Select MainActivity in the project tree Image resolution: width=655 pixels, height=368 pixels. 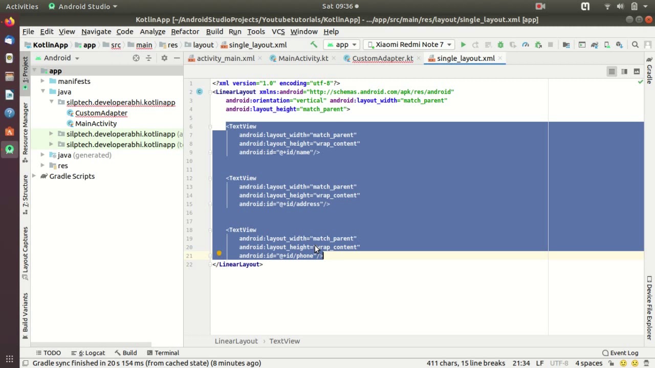tap(96, 124)
